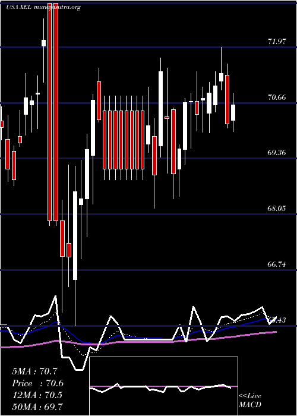
Task: Click the 5MA : 70.7 readout
Action: tap(34, 371)
